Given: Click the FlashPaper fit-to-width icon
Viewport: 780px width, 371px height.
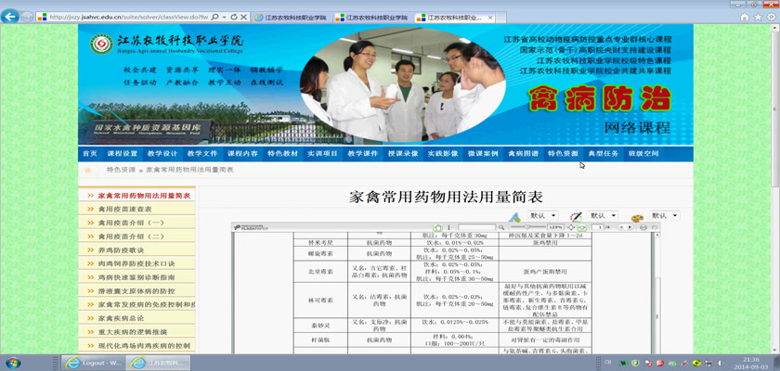Looking at the screenshot, I should click(582, 227).
